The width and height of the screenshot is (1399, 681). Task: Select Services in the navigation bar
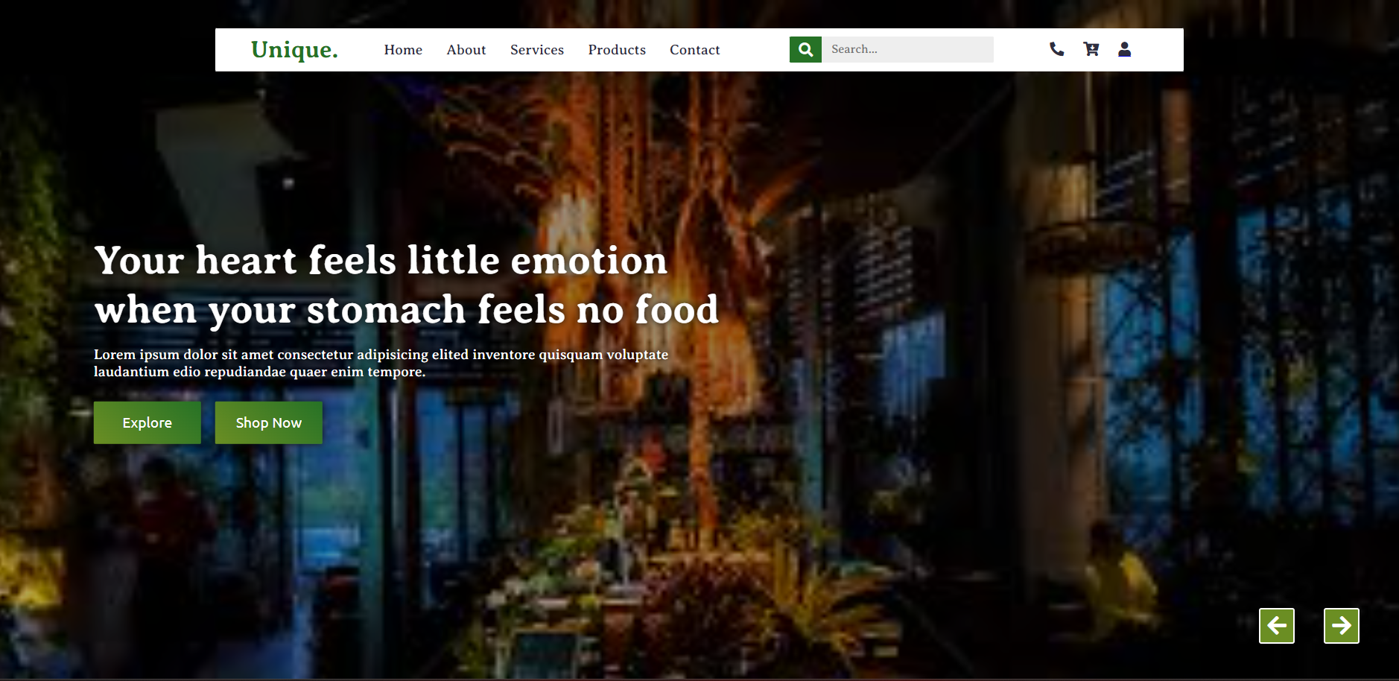[537, 50]
